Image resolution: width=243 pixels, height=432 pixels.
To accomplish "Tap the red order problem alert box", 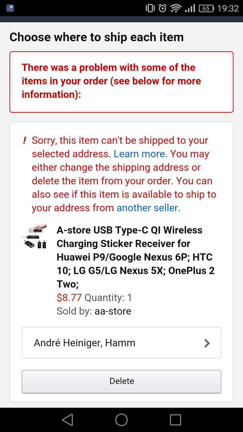I will click(121, 82).
